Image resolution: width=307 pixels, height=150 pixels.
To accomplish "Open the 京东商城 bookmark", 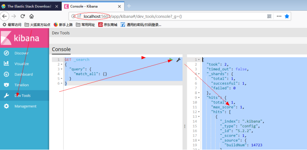I will click(108, 25).
